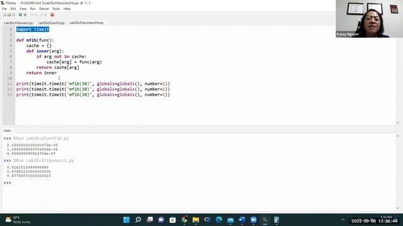The image size is (403, 226).
Task: Click the Open file folder icon
Action: 9,15
